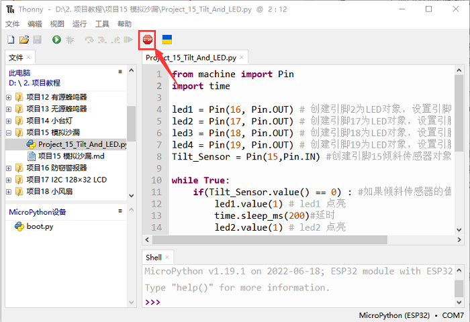
Task: Click the Debug bug icon
Action: [x=70, y=40]
